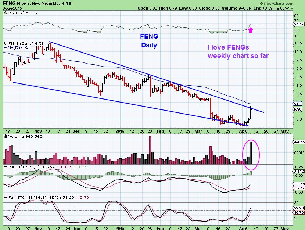This screenshot has height=230, width=305.
Task: Click the RSI(14) 57.17 indicator label
Action: (23, 13)
